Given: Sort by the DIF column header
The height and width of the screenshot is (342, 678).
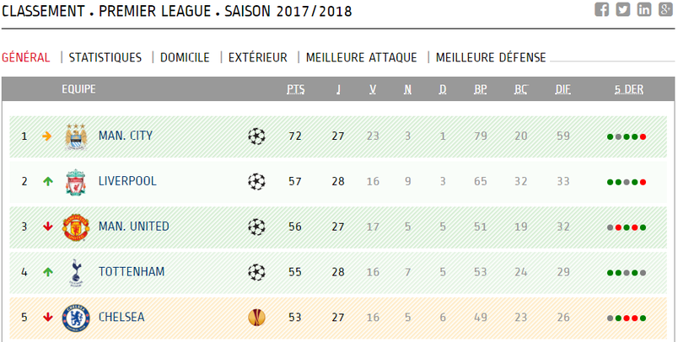Looking at the screenshot, I should coord(562,89).
